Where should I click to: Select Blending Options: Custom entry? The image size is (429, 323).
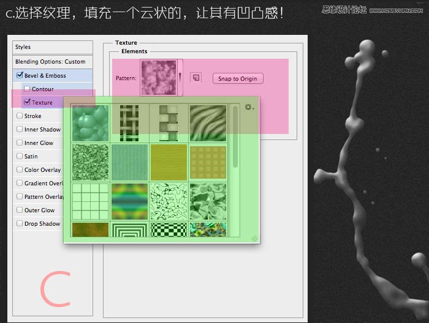pyautogui.click(x=53, y=62)
